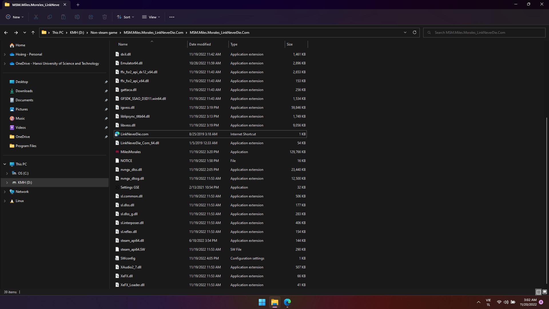This screenshot has width=549, height=309.
Task: Refresh the current folder view
Action: pos(415,33)
